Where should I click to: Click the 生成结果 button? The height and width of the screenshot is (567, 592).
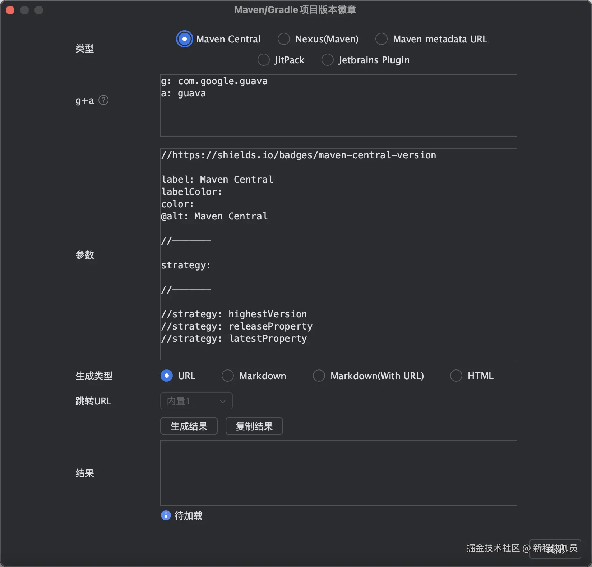[188, 426]
